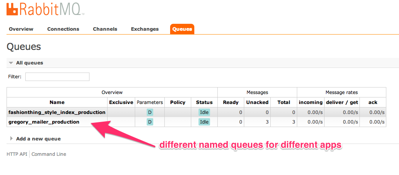Sort by the incoming rate column
The width and height of the screenshot is (399, 175).
(x=311, y=102)
